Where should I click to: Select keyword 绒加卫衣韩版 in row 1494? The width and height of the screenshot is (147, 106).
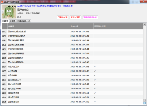coord(14,97)
